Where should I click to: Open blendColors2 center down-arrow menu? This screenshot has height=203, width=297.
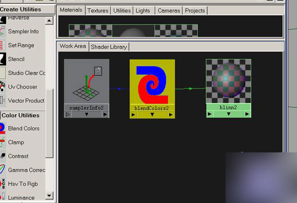tap(152, 115)
